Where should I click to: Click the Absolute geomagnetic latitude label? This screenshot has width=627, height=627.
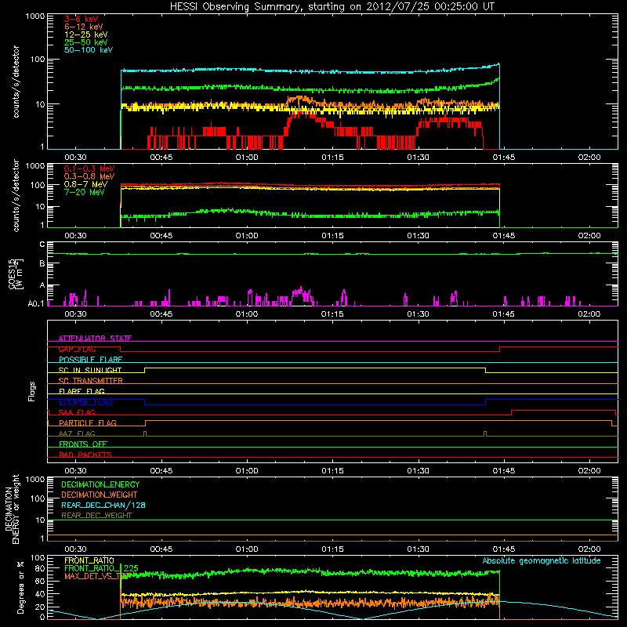[542, 560]
